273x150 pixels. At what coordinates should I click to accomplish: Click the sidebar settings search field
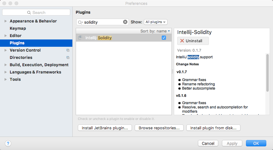click(x=36, y=12)
